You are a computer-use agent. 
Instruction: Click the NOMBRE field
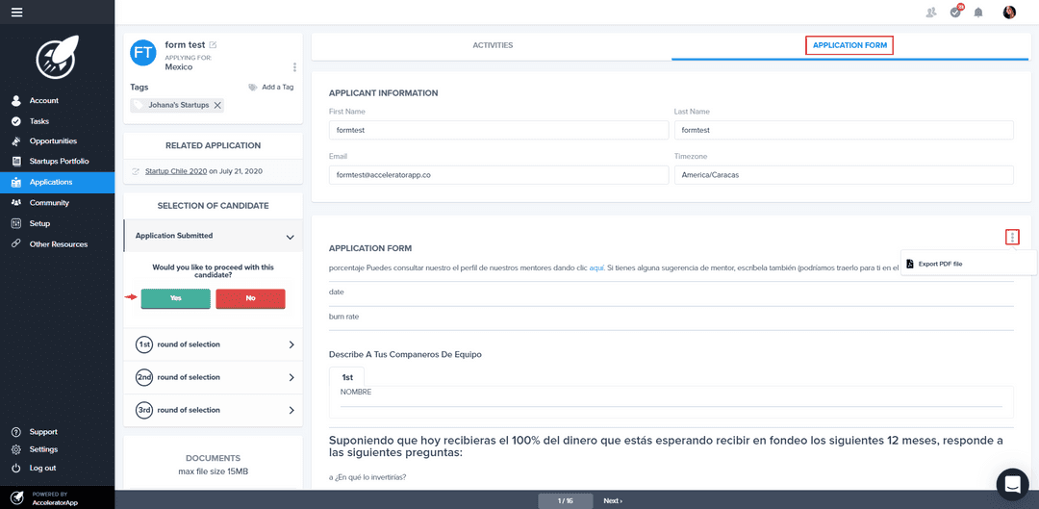pos(672,401)
